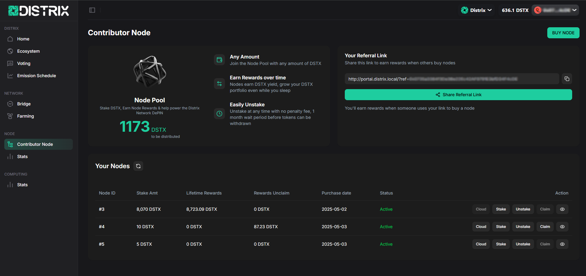
Task: Click Cloud button for node #4
Action: pos(481,227)
